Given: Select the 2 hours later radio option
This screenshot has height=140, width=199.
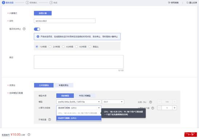Looking at the screenshot, I should coord(50,47).
